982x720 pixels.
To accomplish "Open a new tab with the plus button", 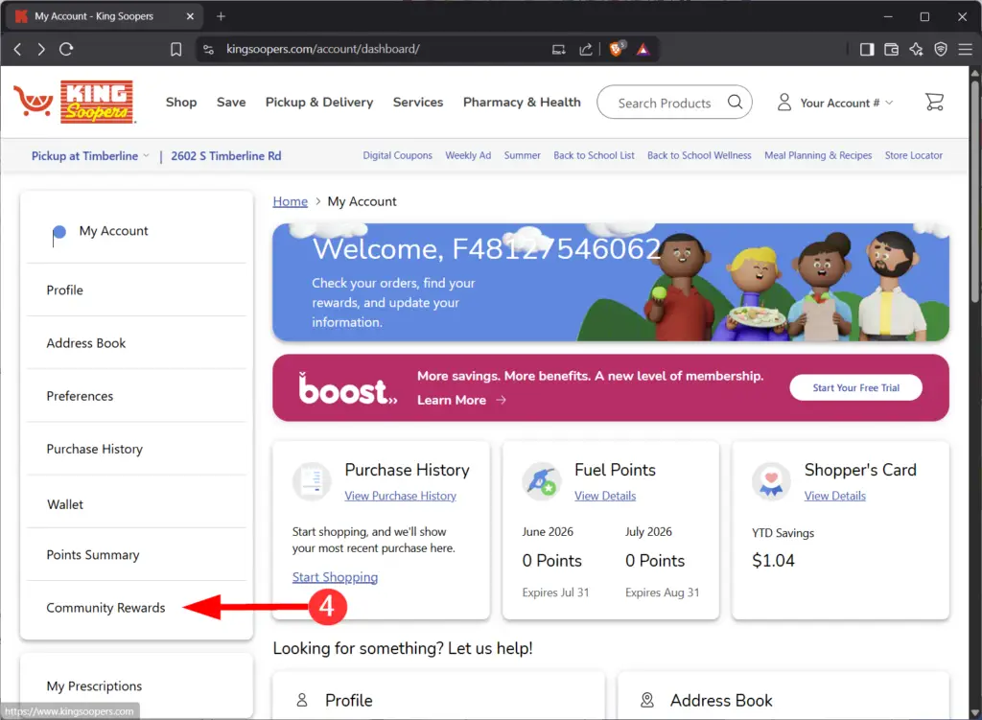I will (x=221, y=16).
